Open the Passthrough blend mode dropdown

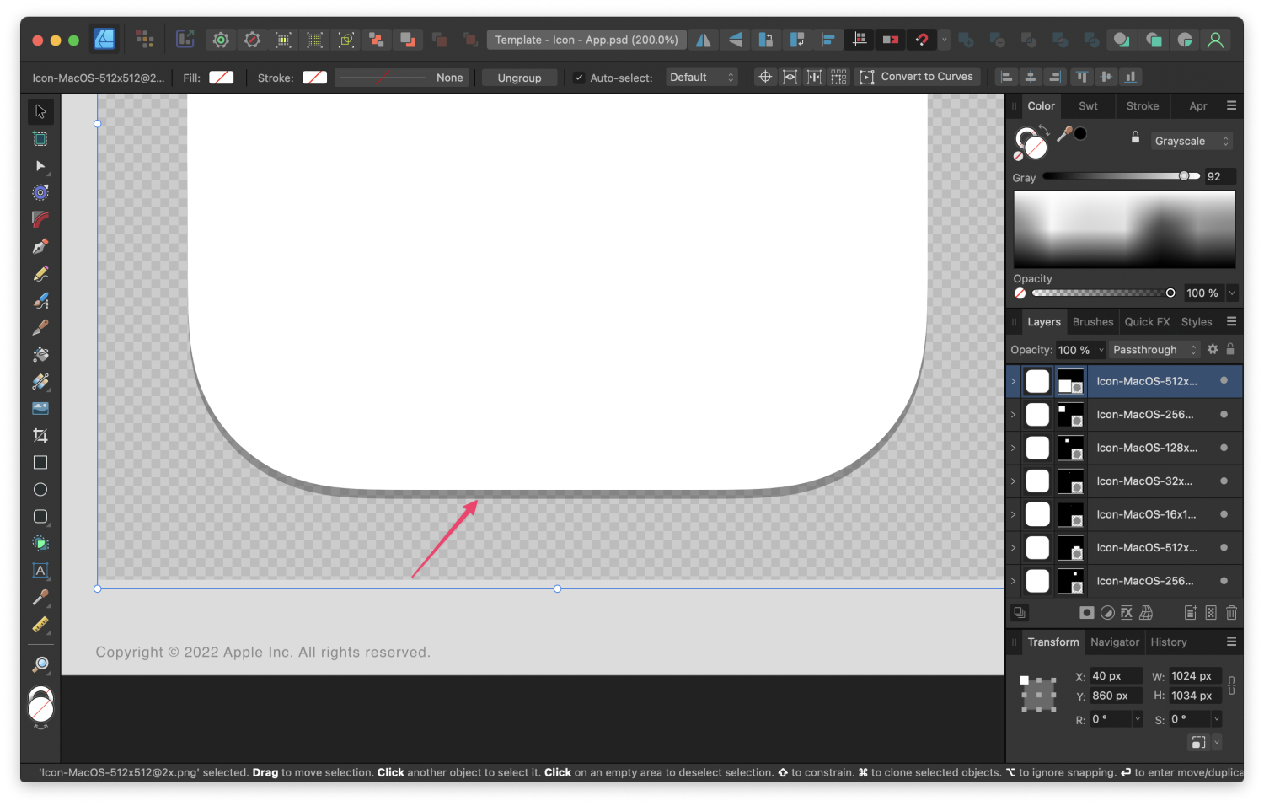tap(1153, 349)
